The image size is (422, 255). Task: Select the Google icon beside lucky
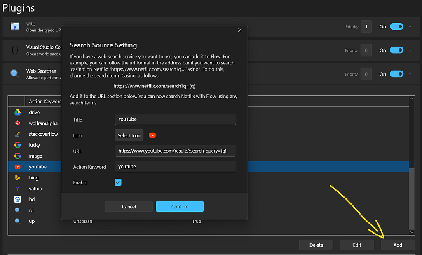pyautogui.click(x=17, y=145)
